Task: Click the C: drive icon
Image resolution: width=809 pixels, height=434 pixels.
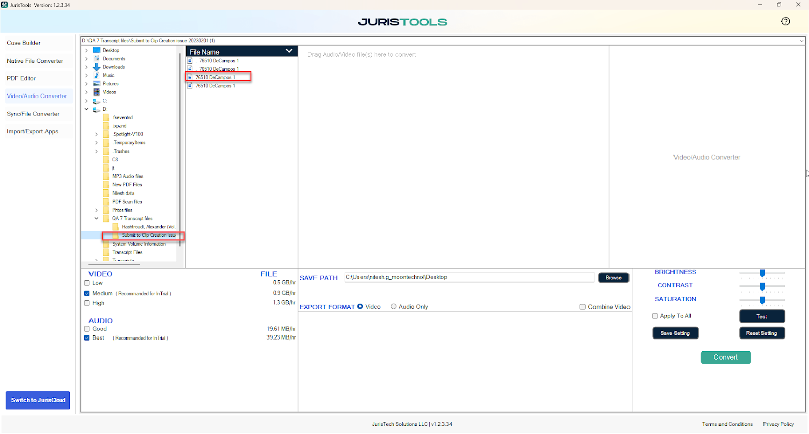Action: [x=97, y=101]
